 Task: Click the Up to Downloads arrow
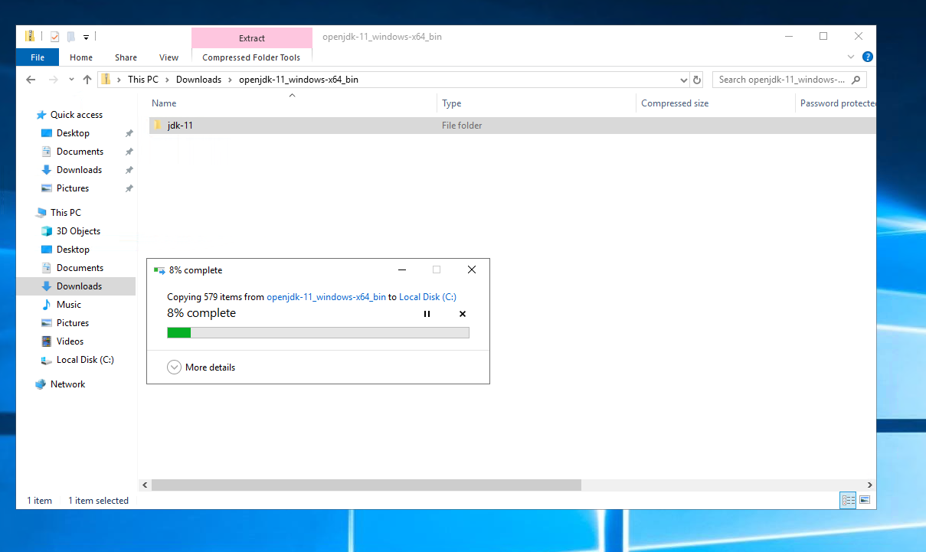tap(87, 80)
